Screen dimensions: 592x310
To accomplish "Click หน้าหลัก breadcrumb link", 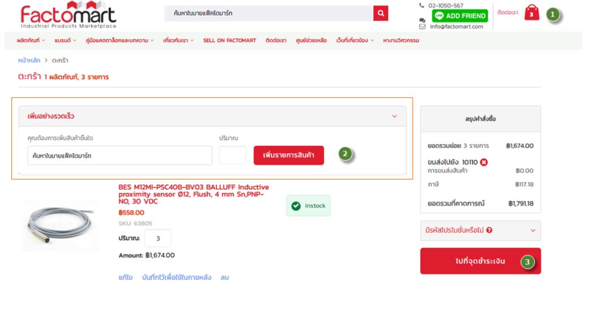I will (29, 60).
